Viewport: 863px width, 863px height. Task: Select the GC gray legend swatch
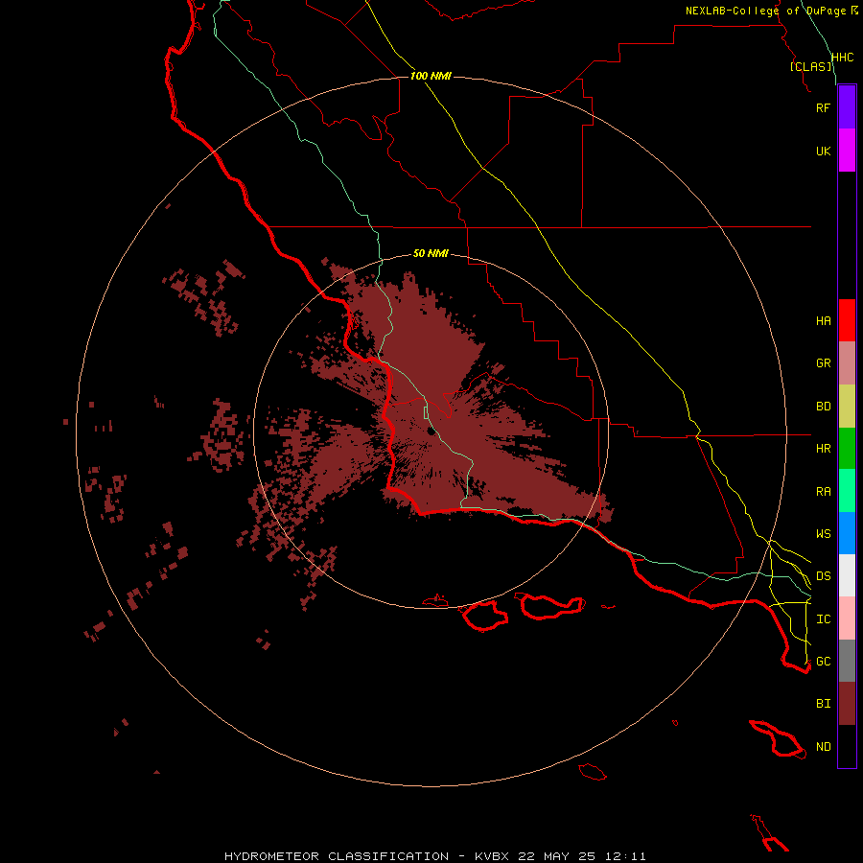tap(847, 661)
